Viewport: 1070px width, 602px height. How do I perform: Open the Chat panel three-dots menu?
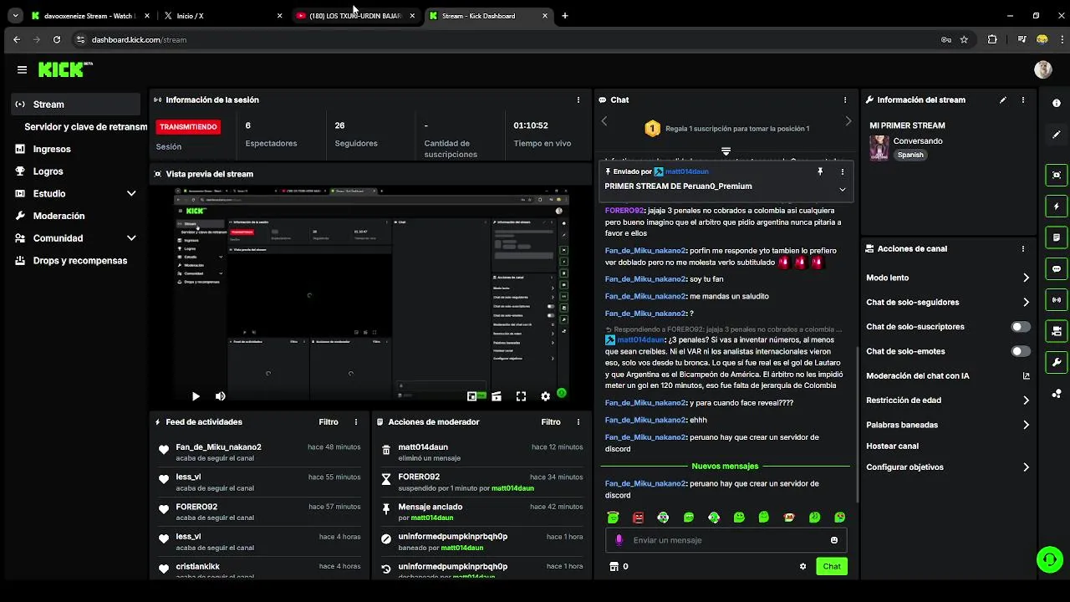click(x=845, y=99)
